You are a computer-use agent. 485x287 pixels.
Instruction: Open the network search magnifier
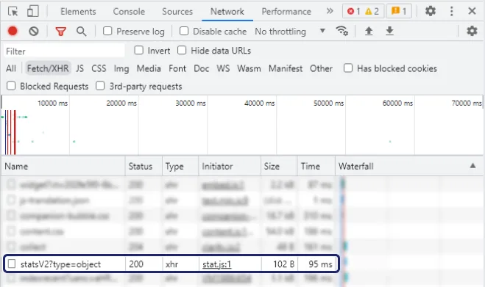[82, 31]
